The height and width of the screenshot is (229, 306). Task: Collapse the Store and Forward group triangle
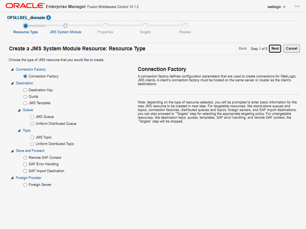point(12,151)
